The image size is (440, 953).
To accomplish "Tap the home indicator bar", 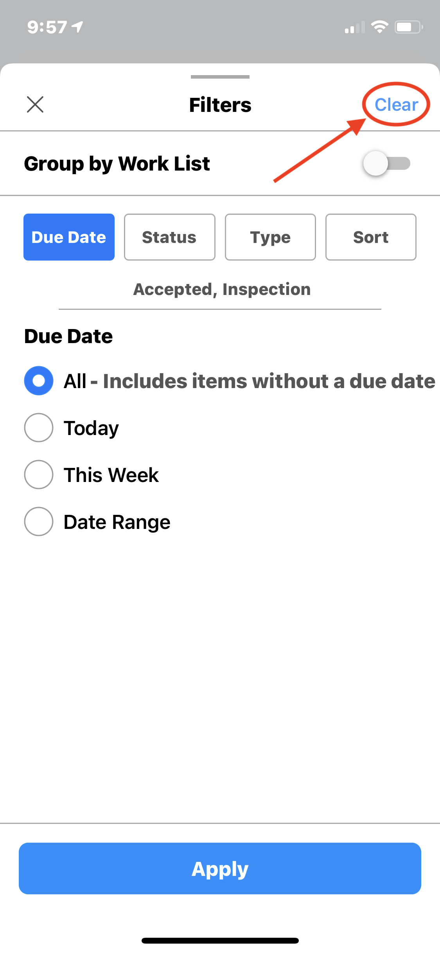I will pyautogui.click(x=220, y=940).
